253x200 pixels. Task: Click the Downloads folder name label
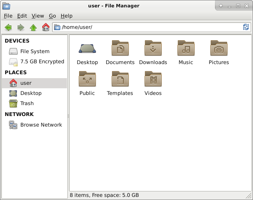tap(153, 62)
